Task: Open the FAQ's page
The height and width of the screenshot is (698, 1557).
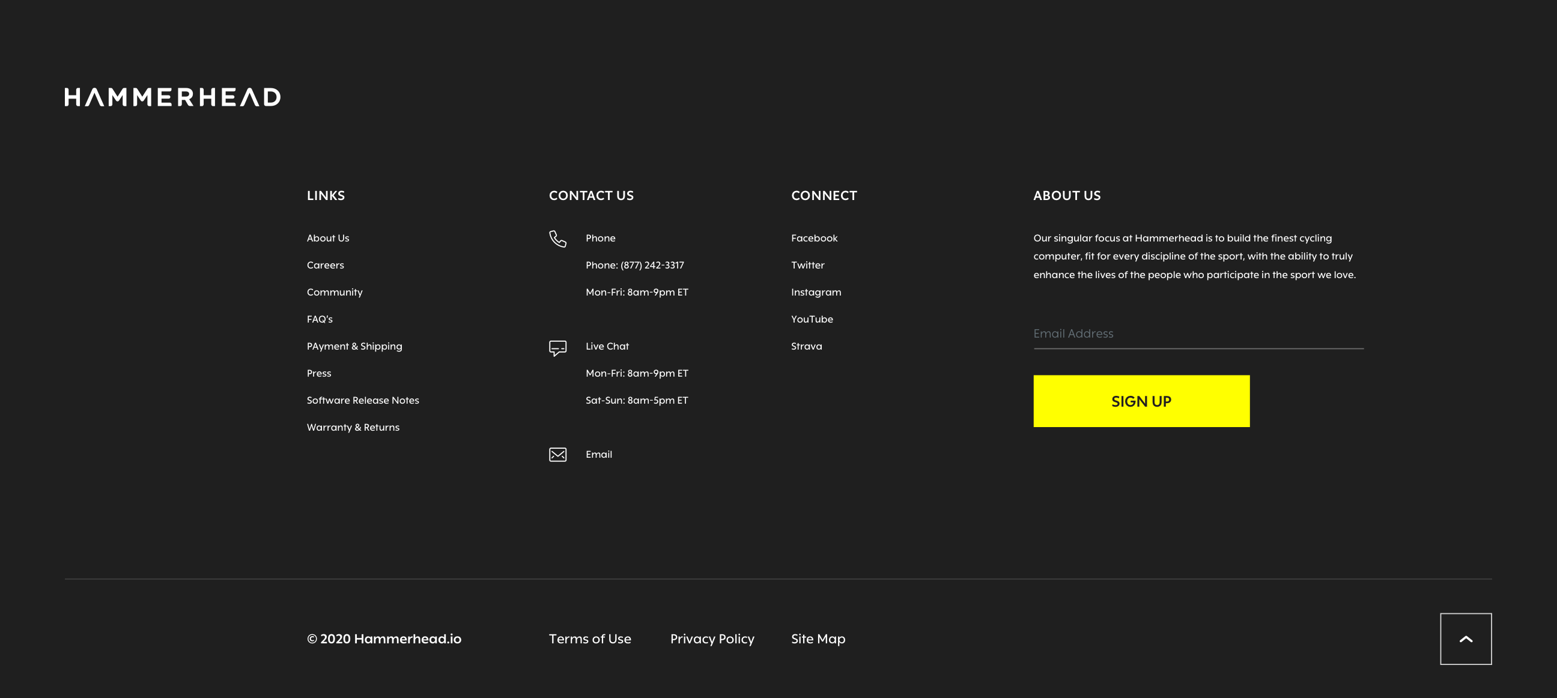Action: click(319, 318)
